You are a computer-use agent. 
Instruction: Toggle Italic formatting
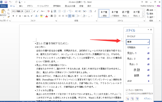click(17, 16)
